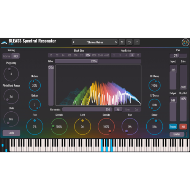Screen dimensions: 190x190
Task: Click the Fine tuning knob
Action: [35, 127]
